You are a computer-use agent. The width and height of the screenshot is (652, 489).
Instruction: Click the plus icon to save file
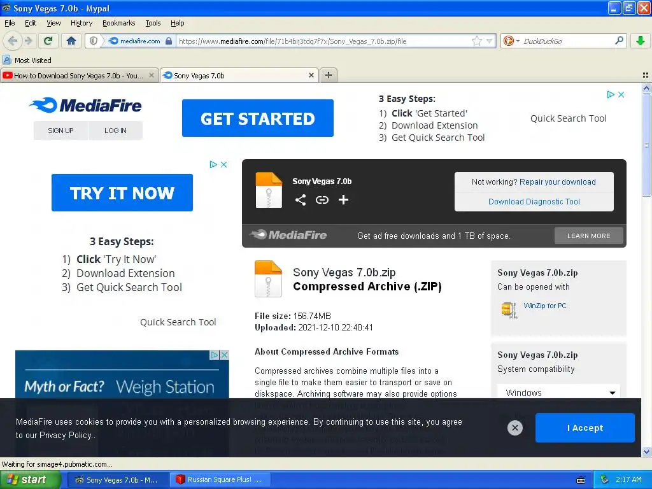point(343,200)
